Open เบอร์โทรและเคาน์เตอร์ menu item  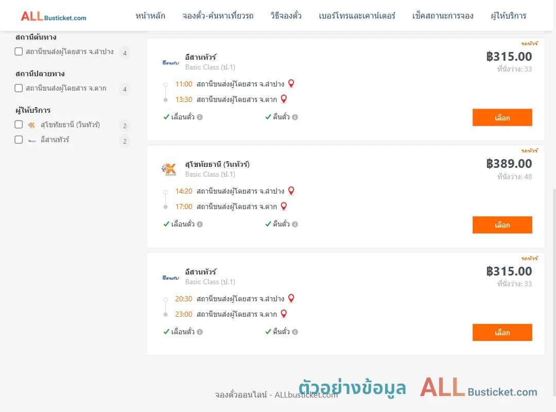357,16
